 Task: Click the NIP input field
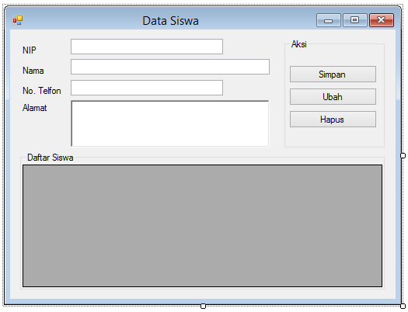pos(147,47)
